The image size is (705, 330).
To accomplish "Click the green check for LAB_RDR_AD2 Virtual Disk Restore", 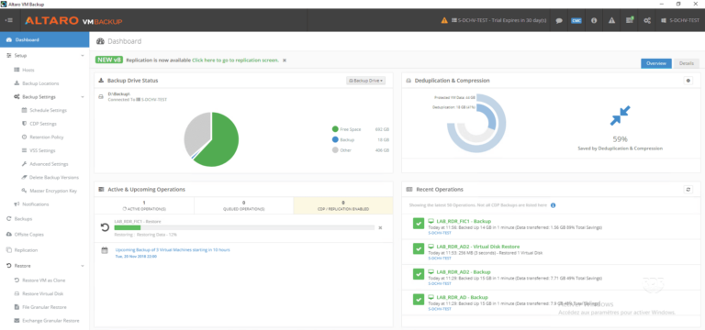I will pos(419,248).
